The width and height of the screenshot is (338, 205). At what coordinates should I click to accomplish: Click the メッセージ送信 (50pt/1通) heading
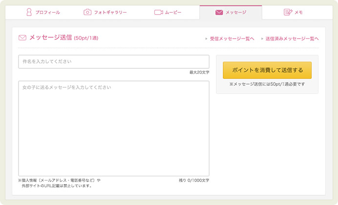pos(64,38)
